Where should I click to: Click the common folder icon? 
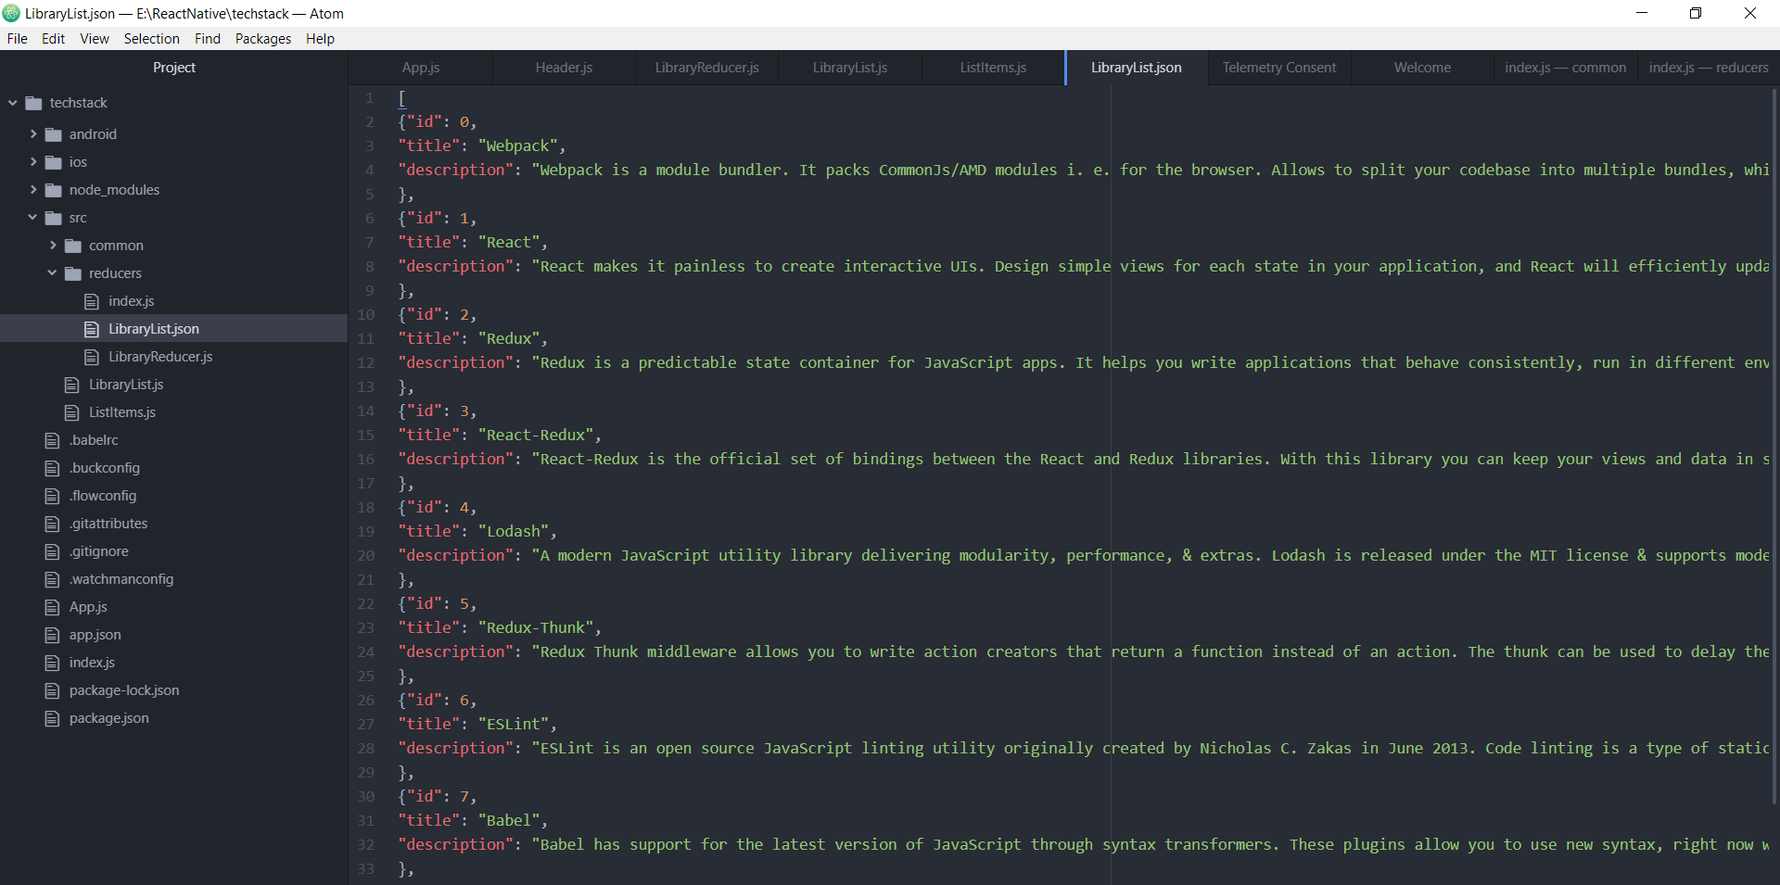tap(73, 246)
